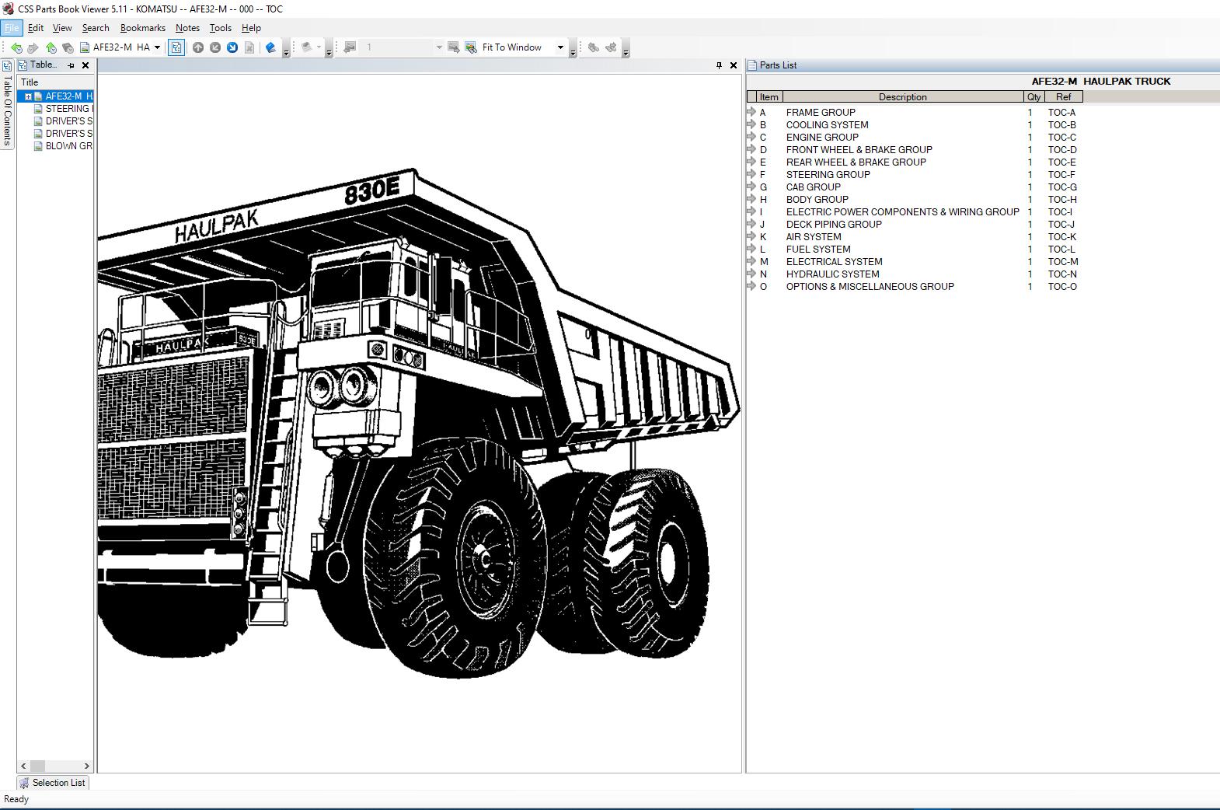Screen dimensions: 1220x810
Task: Click the Description column header
Action: click(903, 97)
